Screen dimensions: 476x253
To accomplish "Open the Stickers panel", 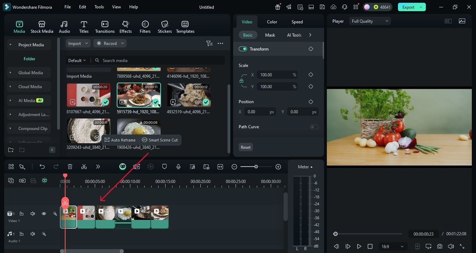I will [164, 27].
